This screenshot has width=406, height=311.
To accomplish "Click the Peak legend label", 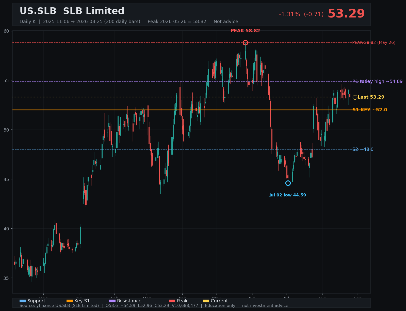I will 182,301.
